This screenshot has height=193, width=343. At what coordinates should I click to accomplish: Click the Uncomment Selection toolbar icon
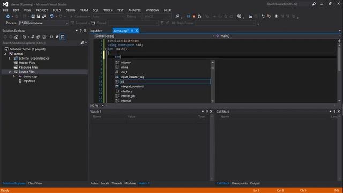pos(269,17)
